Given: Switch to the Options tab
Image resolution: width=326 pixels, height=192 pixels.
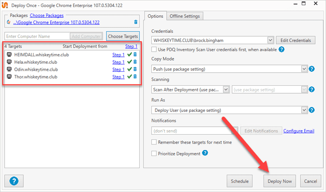Looking at the screenshot, I should point(155,16).
